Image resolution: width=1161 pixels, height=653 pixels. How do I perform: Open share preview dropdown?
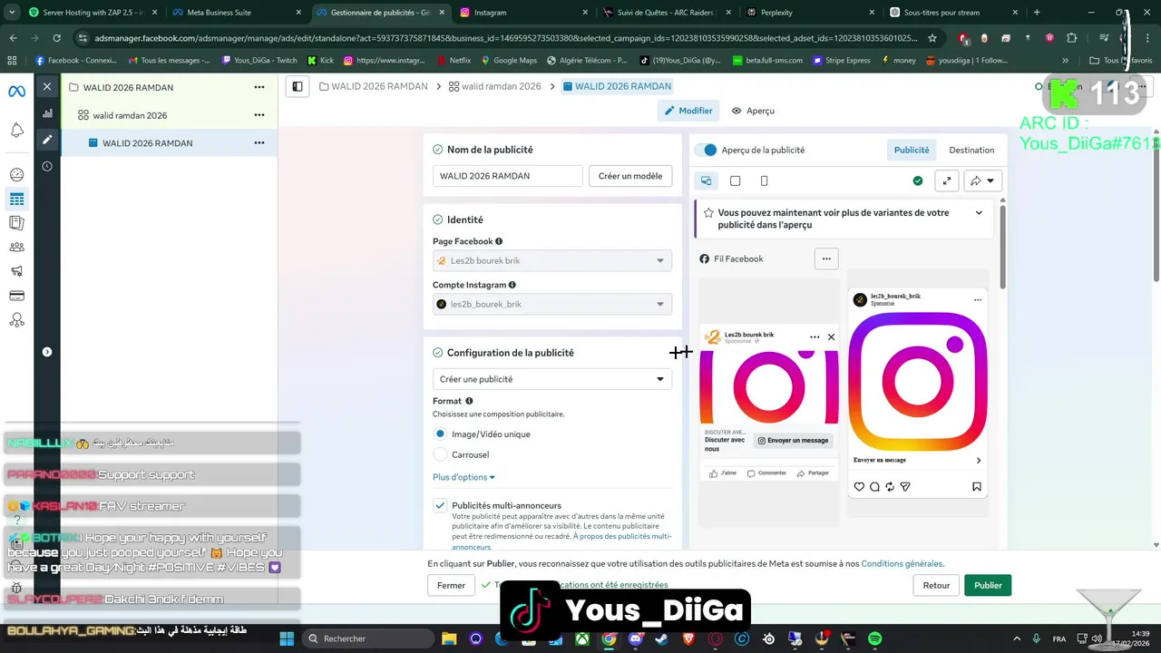[982, 180]
